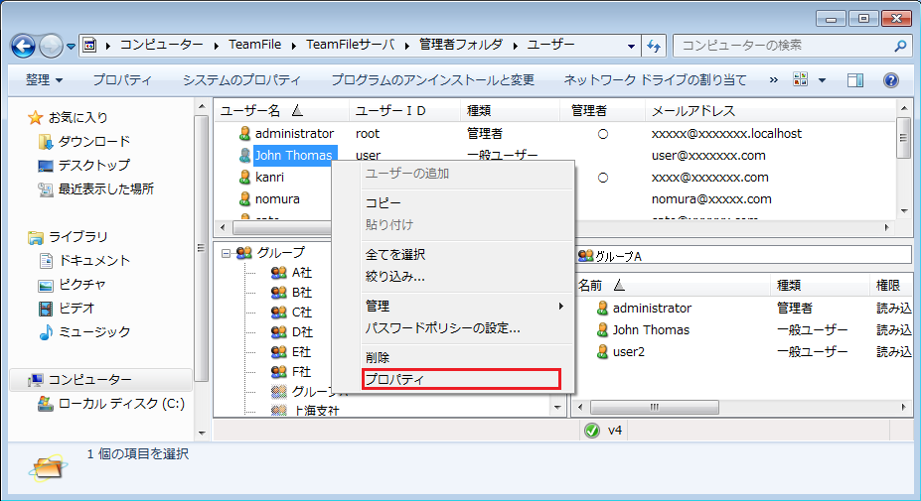Click the refresh icon beside the address bar
This screenshot has height=501, width=921.
(x=653, y=46)
